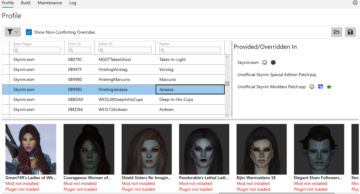Select Unofficial Skyrim Special Edition Patch.esp entry

tap(277, 75)
